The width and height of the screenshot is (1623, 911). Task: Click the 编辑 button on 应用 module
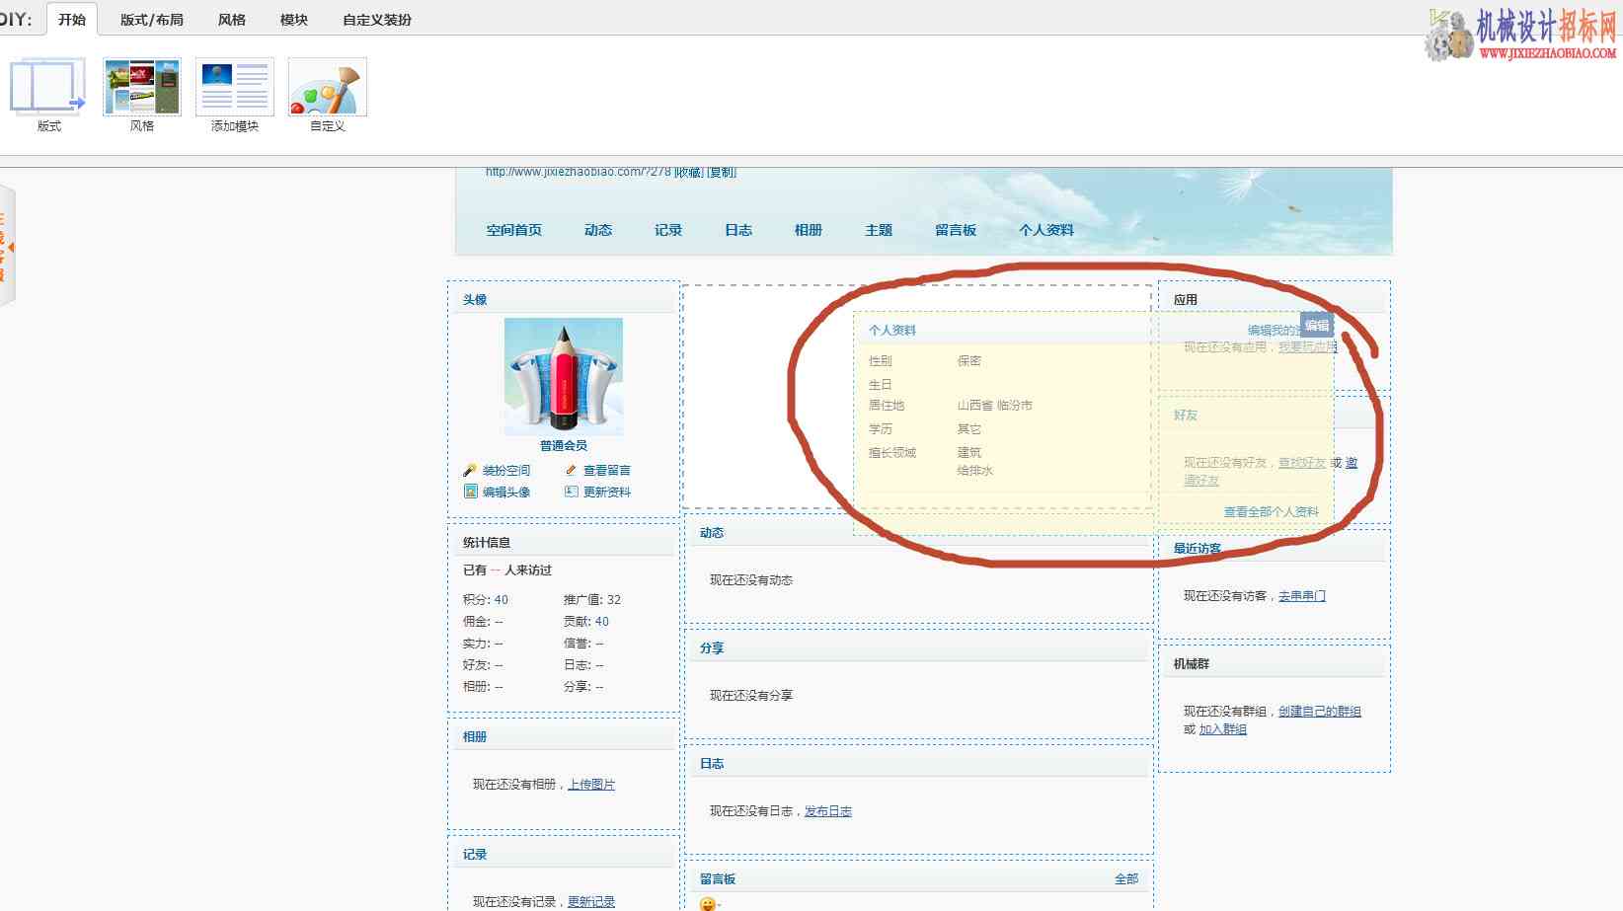tap(1317, 326)
